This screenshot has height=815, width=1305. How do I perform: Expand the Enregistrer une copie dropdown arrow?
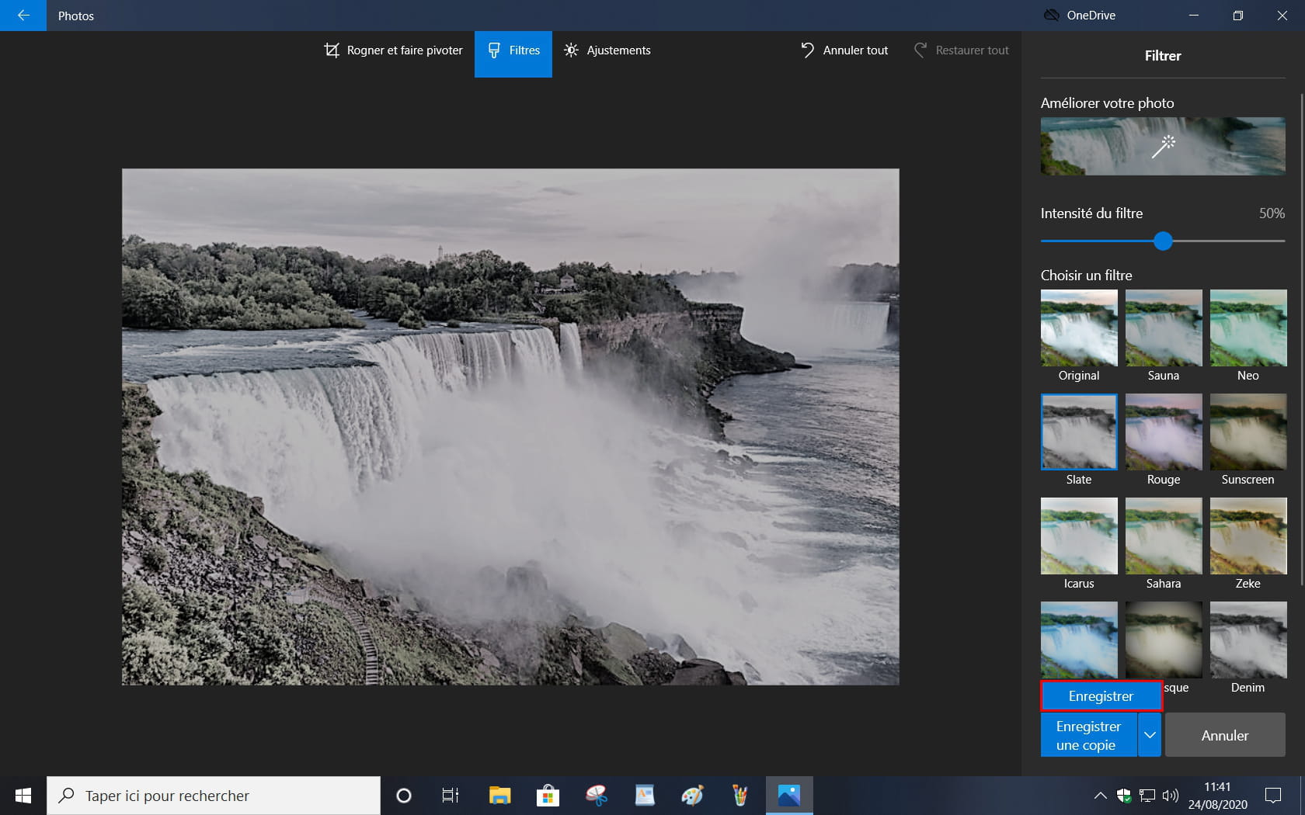1150,735
